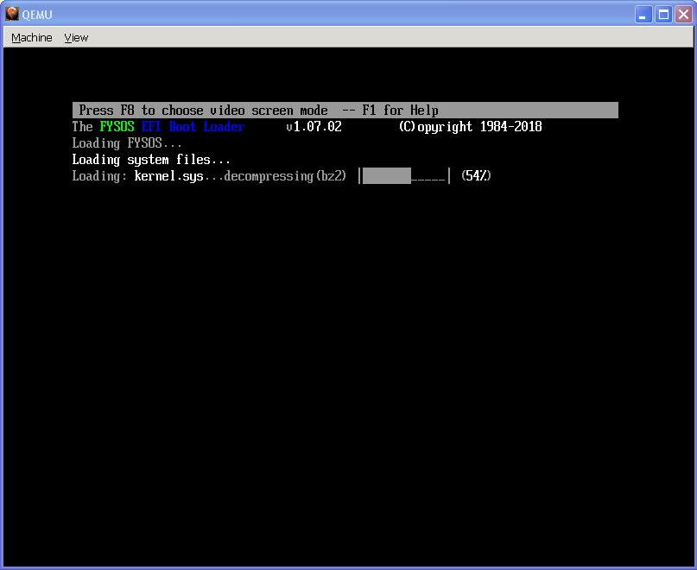
Task: Click the (54%) progress percentage text
Action: (x=476, y=176)
